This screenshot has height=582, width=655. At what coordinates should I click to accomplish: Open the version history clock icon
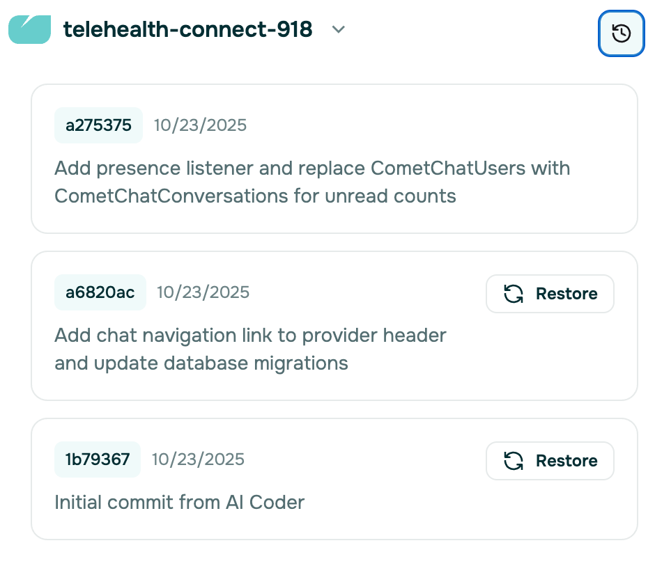click(x=621, y=33)
